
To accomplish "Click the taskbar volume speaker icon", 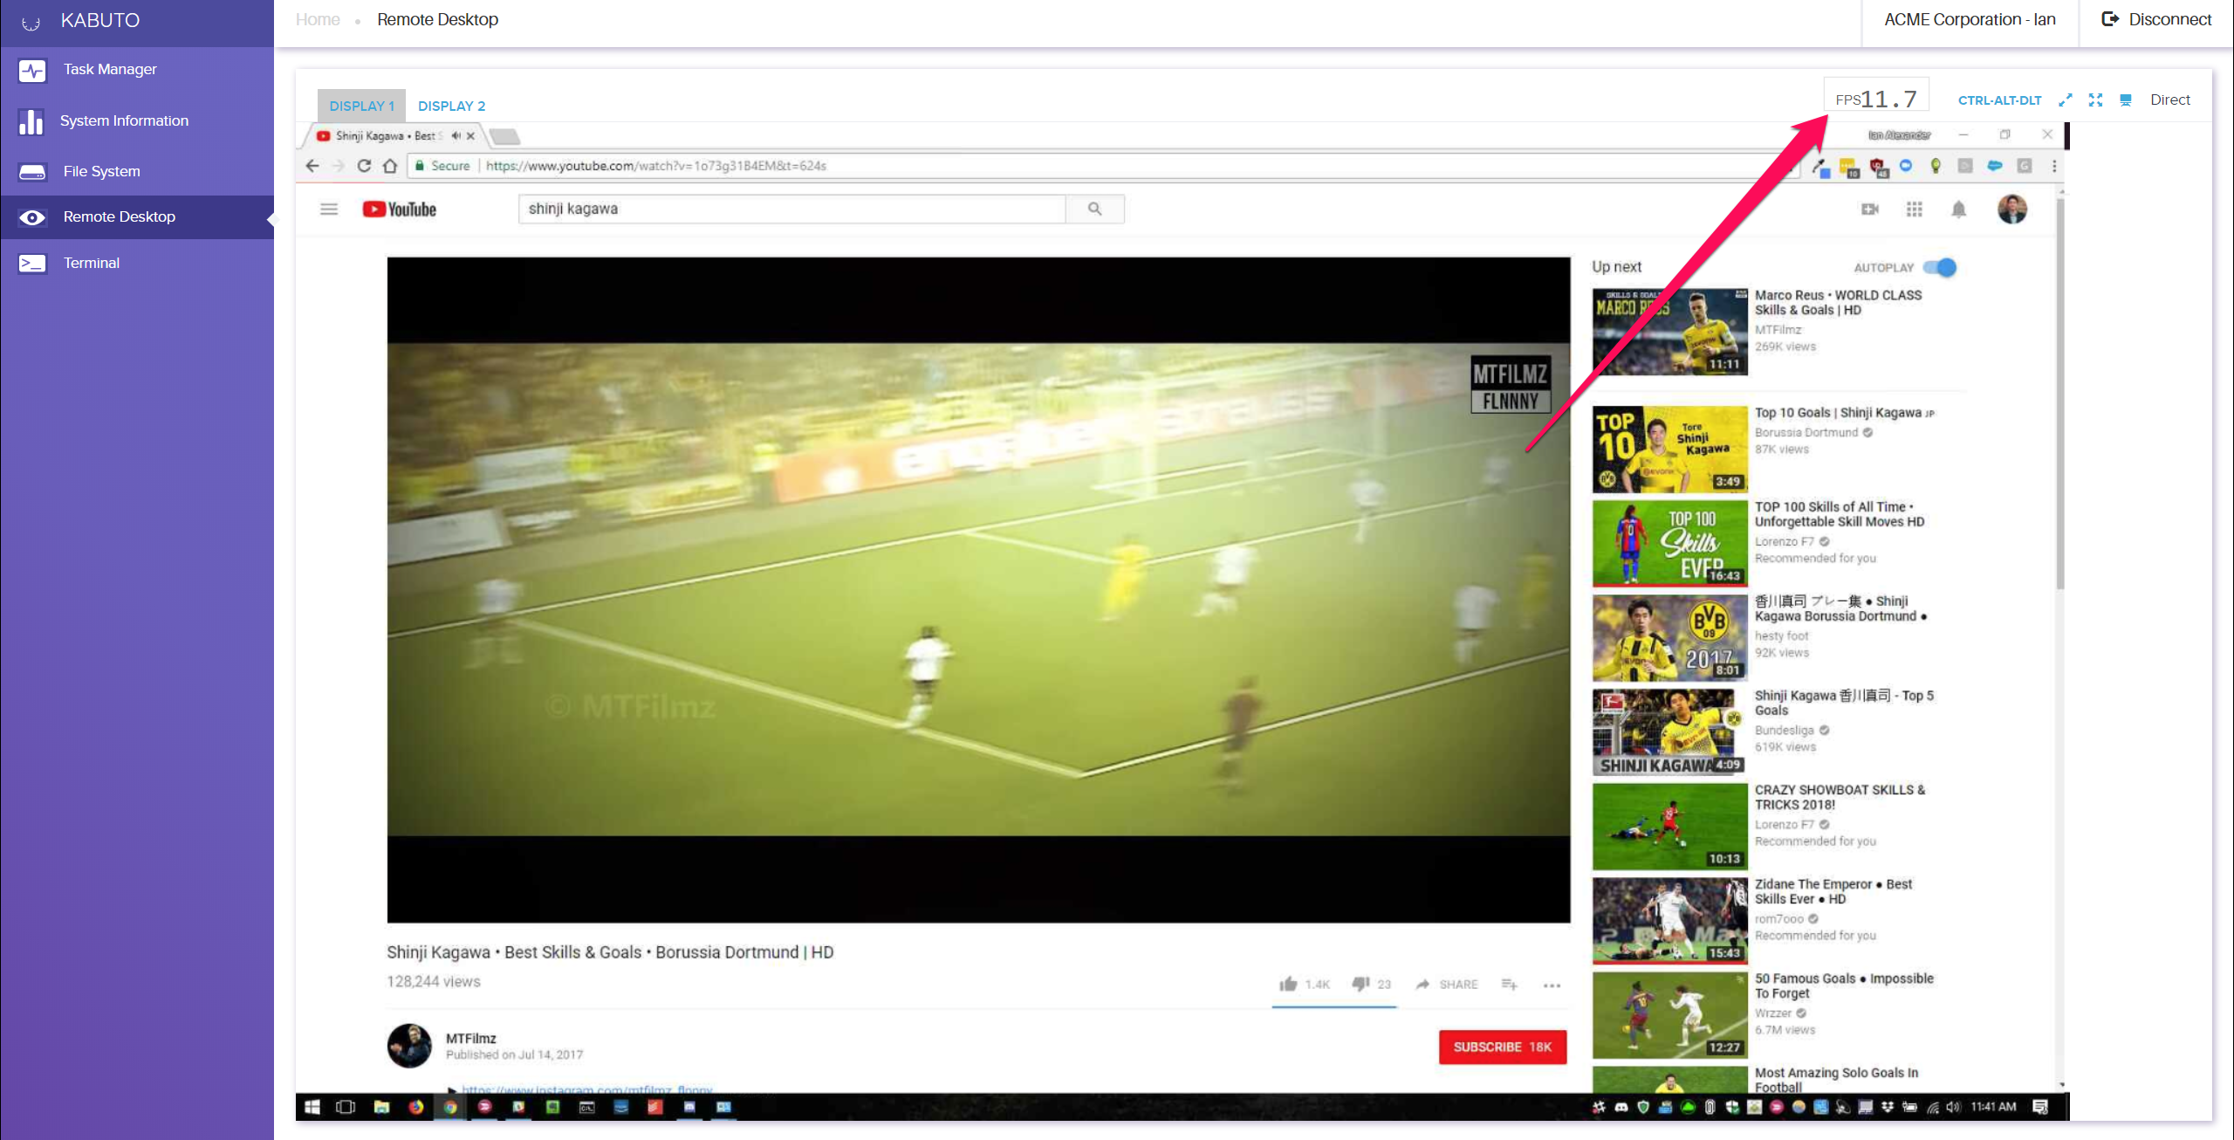I will click(1953, 1107).
